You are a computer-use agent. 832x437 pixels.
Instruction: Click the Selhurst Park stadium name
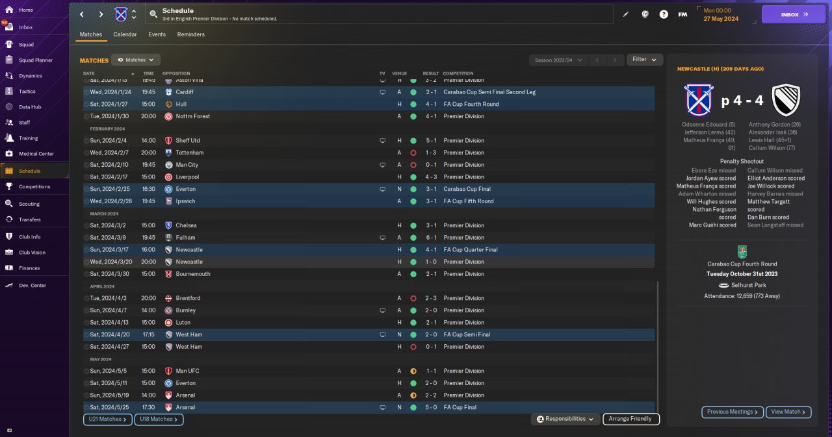tap(748, 285)
